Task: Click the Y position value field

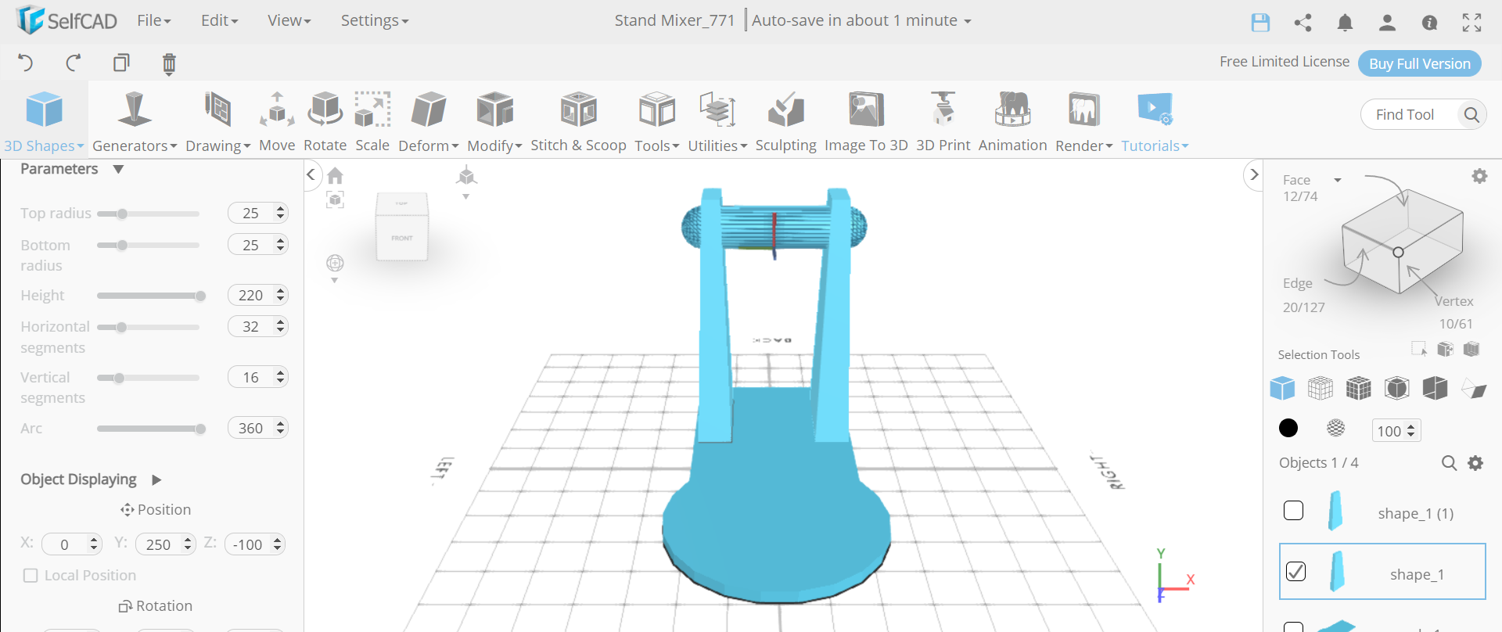Action: (165, 544)
